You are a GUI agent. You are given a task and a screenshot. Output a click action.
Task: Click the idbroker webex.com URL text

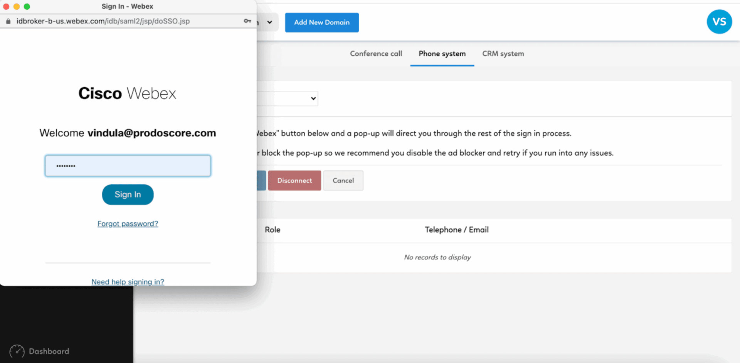click(103, 21)
